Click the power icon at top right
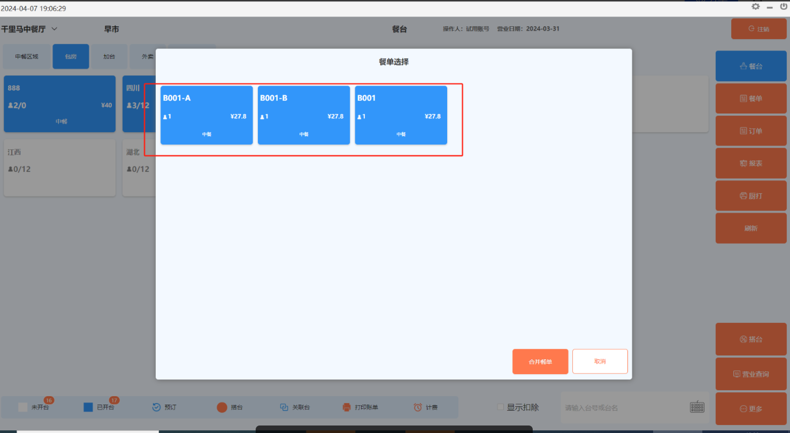790x433 pixels. [x=784, y=6]
